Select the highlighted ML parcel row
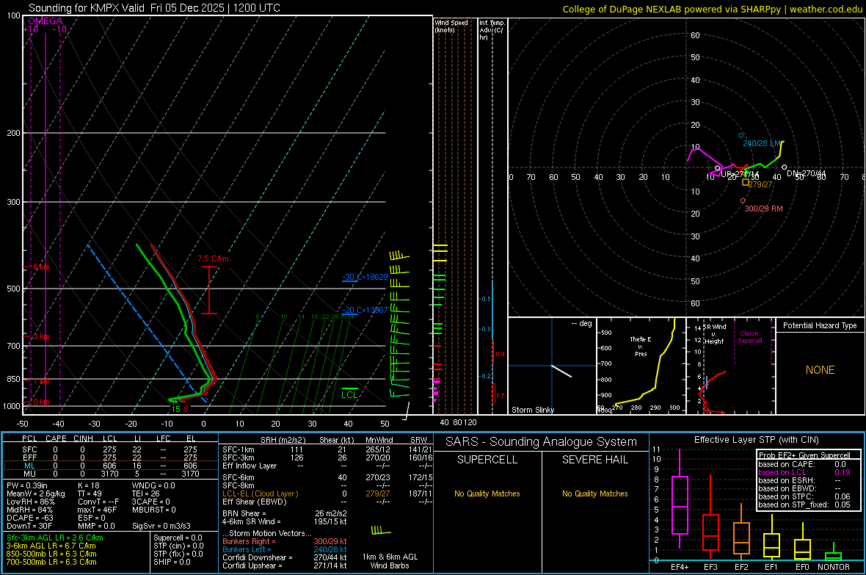Viewport: 866px width, 575px height. (111, 466)
